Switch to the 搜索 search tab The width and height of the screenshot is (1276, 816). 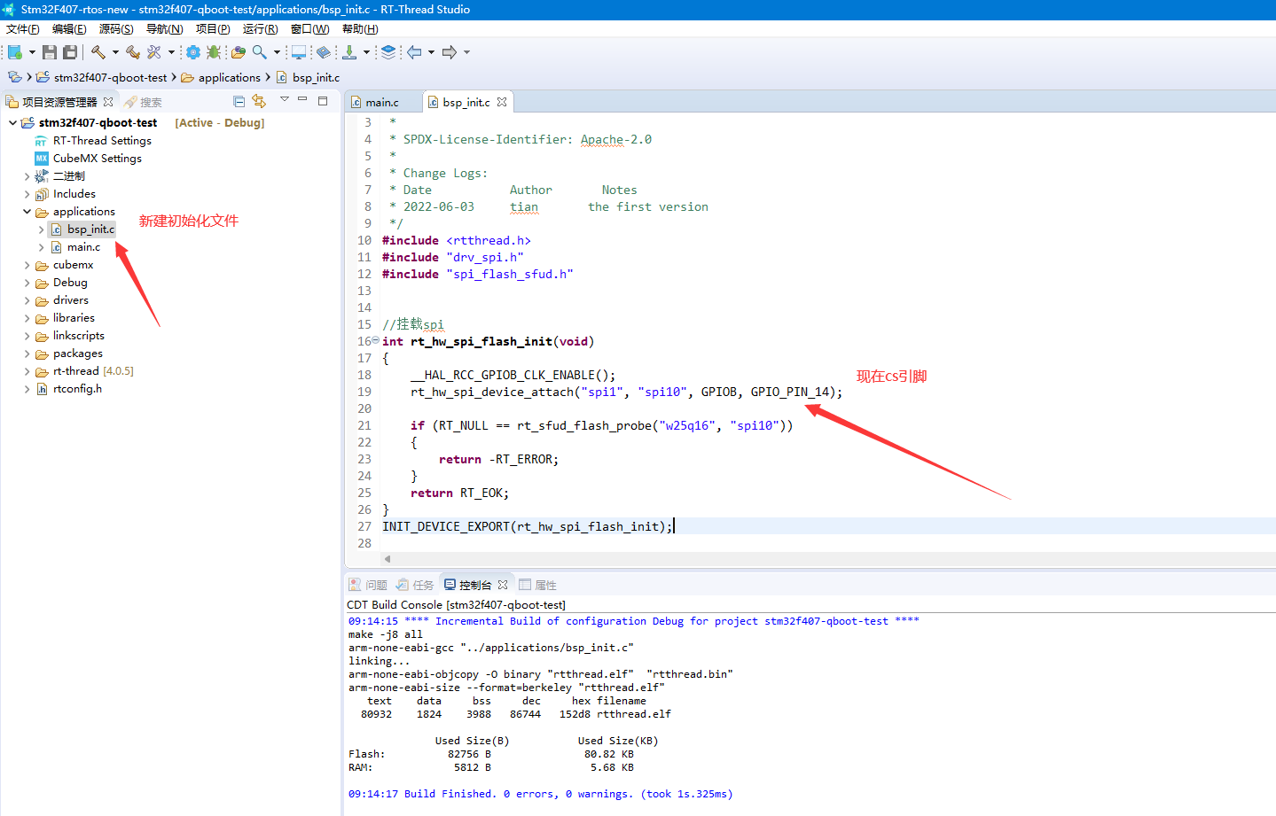tap(143, 102)
